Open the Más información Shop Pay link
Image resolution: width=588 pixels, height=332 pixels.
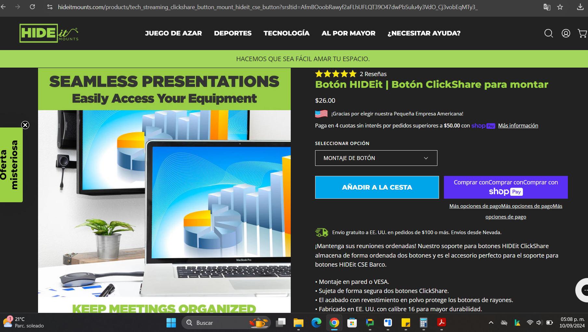pyautogui.click(x=518, y=126)
